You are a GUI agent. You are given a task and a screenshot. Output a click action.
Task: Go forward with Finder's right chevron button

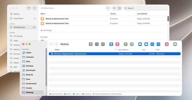click(x=56, y=44)
